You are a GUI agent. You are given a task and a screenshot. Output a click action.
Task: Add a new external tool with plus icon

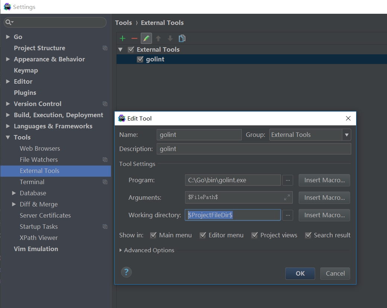point(123,38)
